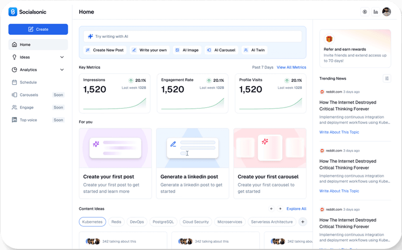The width and height of the screenshot is (402, 250).
Task: Click the Engagement Rate up-arrow trend icon
Action: click(209, 80)
